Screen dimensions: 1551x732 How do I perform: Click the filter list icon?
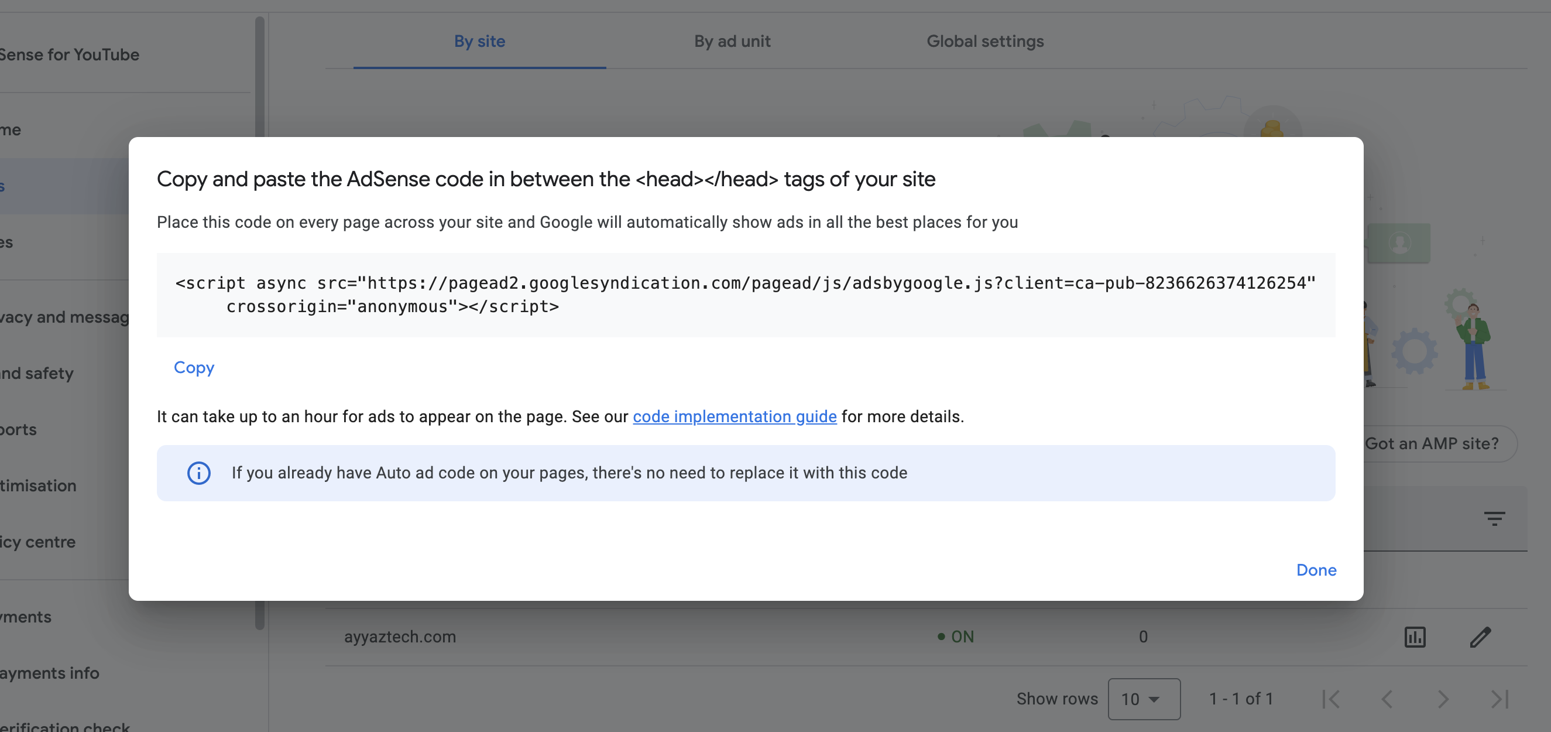(x=1494, y=518)
